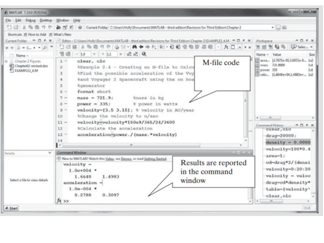The width and height of the screenshot is (324, 243).
Task: Click Set/clear breakpoint icon in Editor toolbar
Action: click(172, 47)
